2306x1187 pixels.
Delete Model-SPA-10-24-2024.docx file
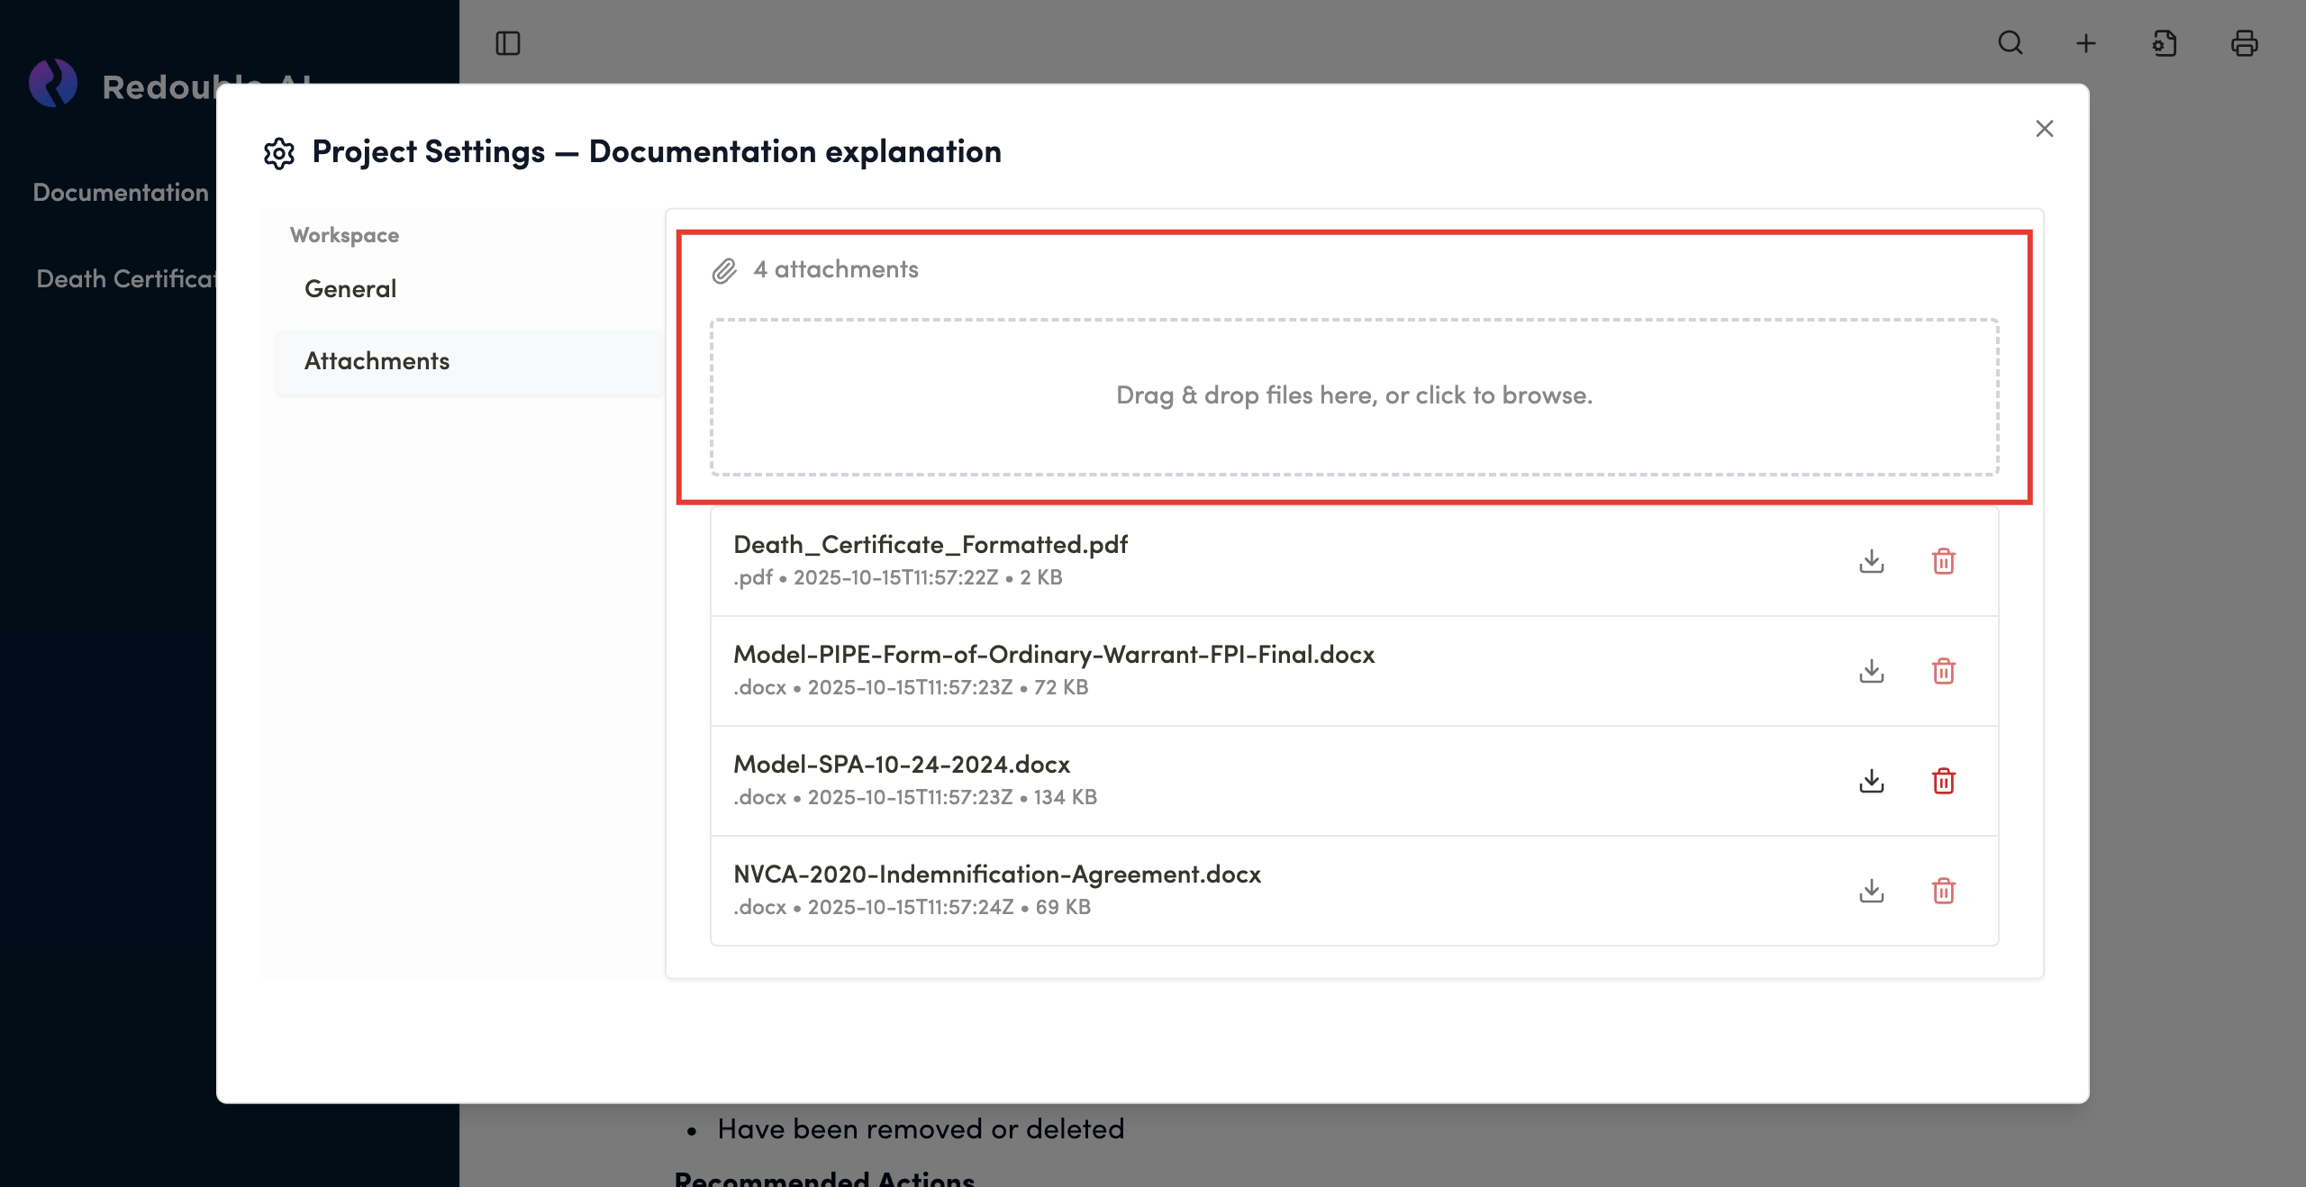point(1943,781)
